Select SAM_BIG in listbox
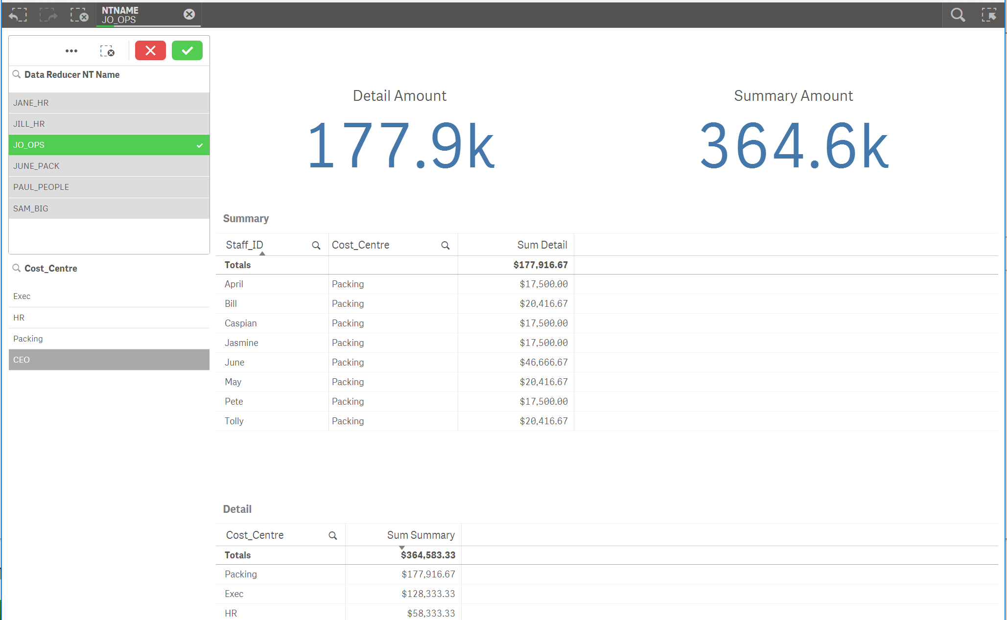This screenshot has width=1007, height=620. pyautogui.click(x=109, y=208)
